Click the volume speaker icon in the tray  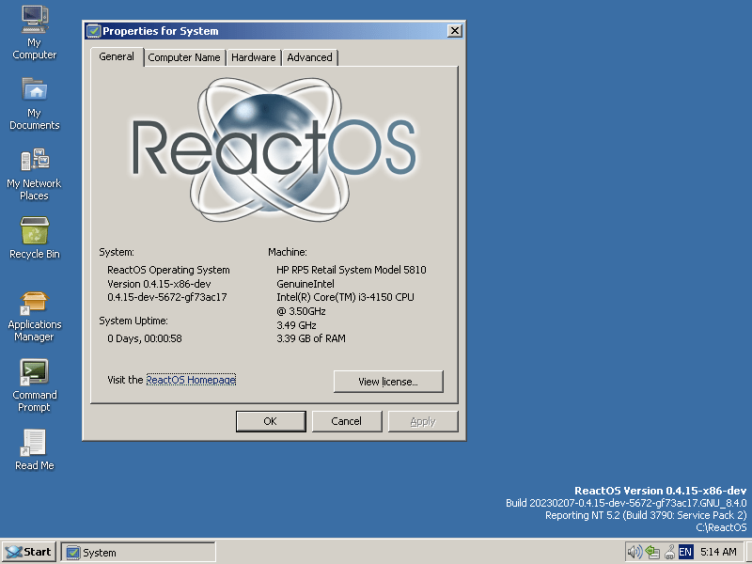coord(635,552)
